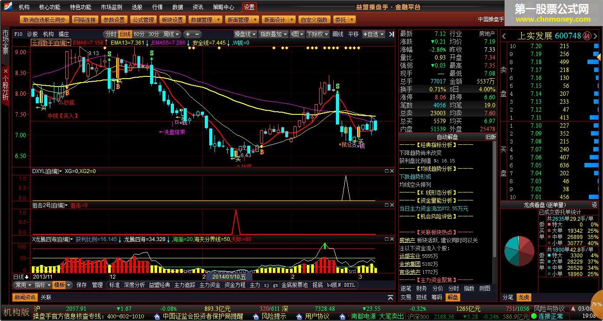
Task: Open the 周线 period dropdown
Action: click(171, 34)
